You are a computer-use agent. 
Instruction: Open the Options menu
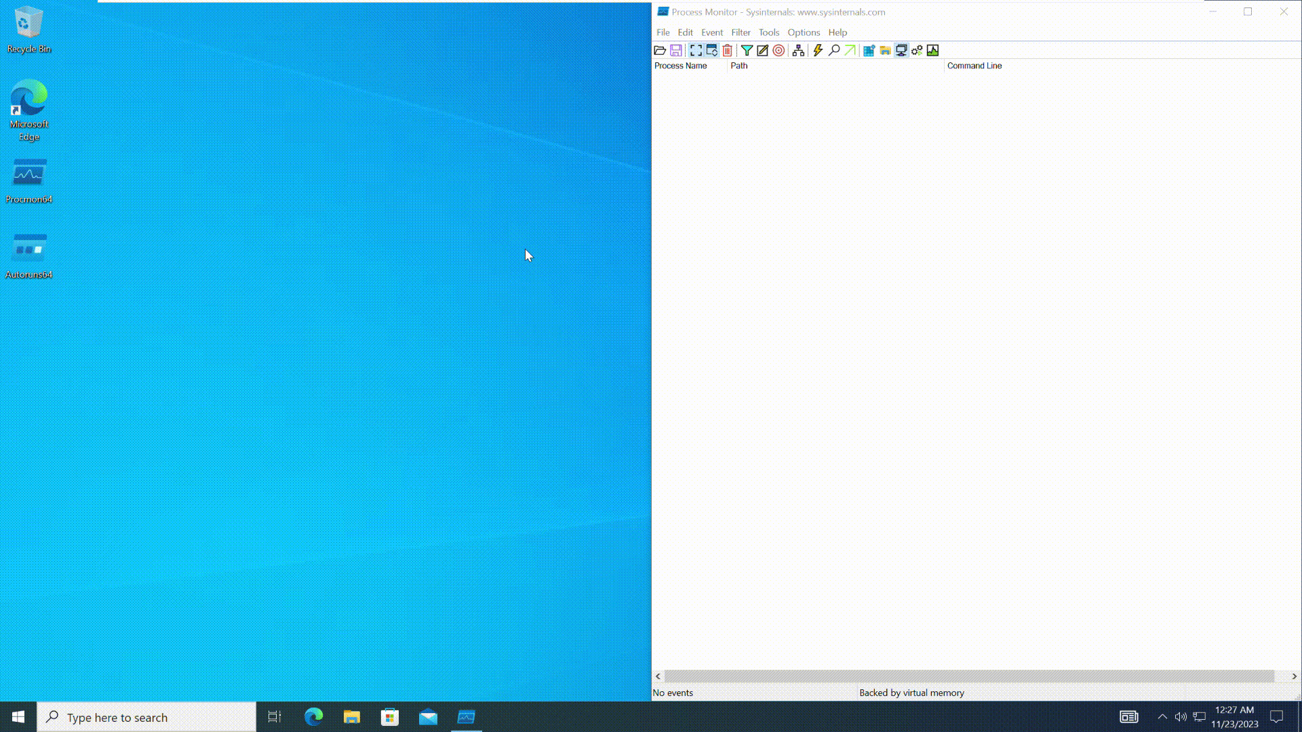click(x=803, y=32)
